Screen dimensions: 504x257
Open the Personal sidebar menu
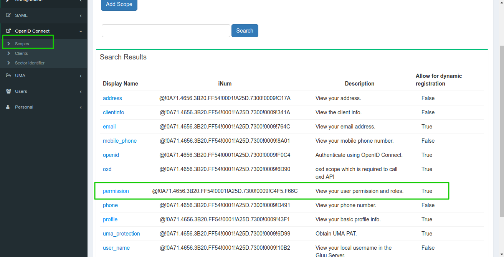pyautogui.click(x=44, y=107)
